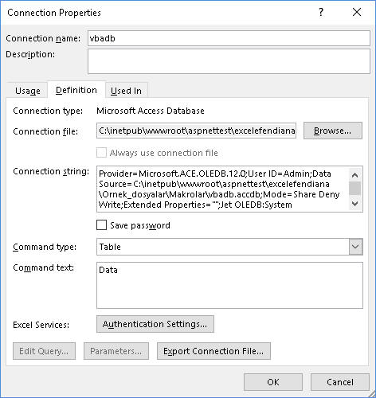Click into the Description text box
376x398 pixels.
click(229, 61)
